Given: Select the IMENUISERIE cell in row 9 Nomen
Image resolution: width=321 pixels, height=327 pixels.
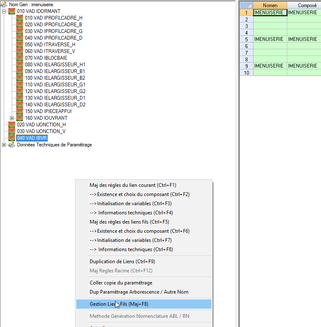Looking at the screenshot, I should tap(270, 66).
